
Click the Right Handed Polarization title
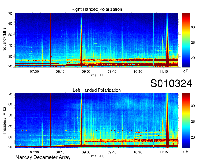pyautogui.click(x=97, y=9)
